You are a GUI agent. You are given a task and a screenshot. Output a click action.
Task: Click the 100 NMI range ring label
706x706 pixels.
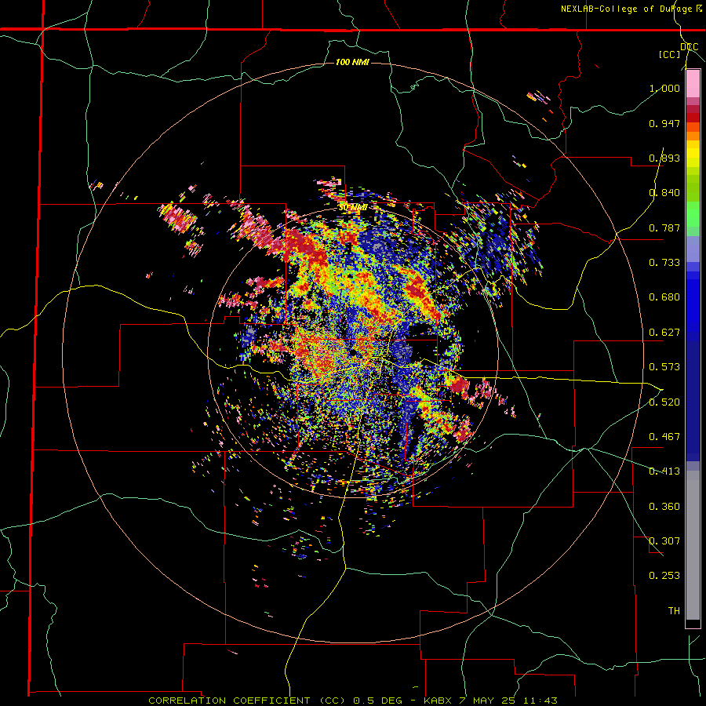[352, 62]
